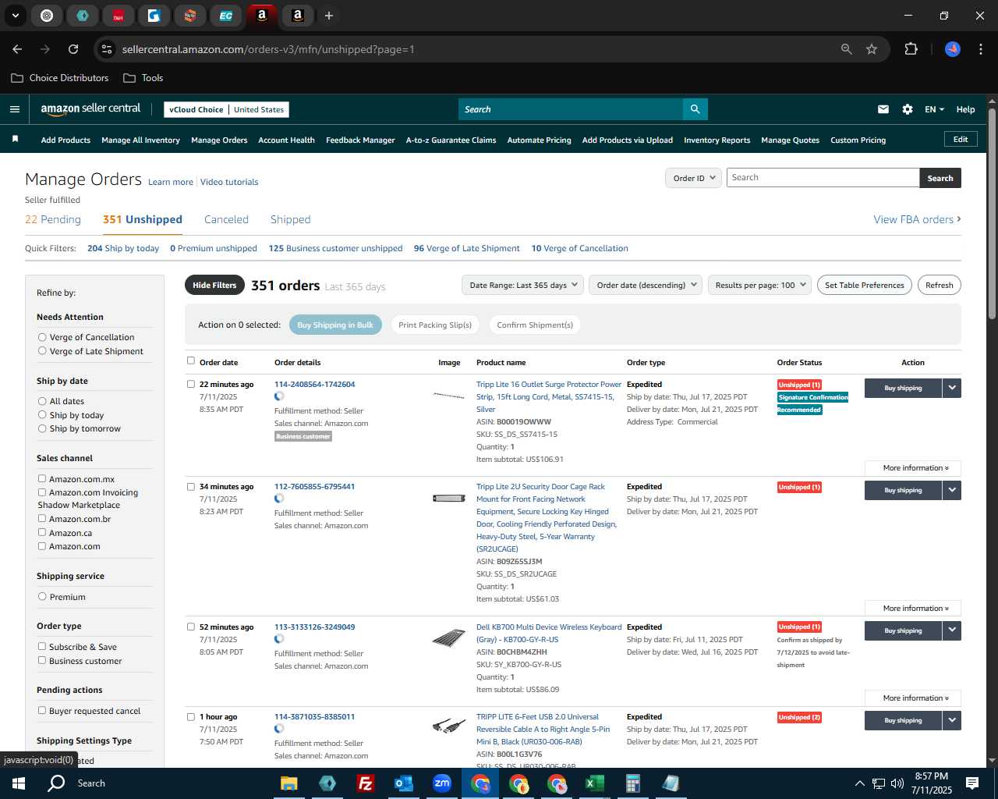998x799 pixels.
Task: Open a new browser tab
Action: click(329, 16)
